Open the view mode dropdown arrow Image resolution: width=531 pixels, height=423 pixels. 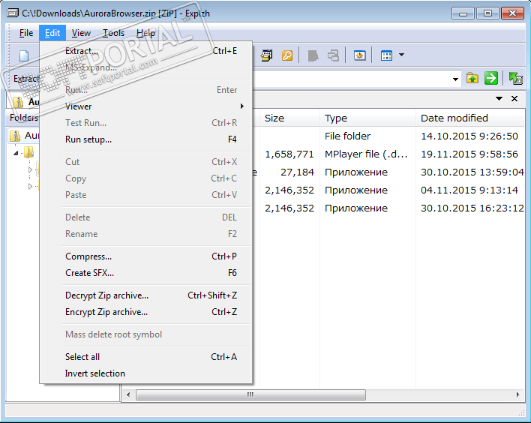[402, 55]
